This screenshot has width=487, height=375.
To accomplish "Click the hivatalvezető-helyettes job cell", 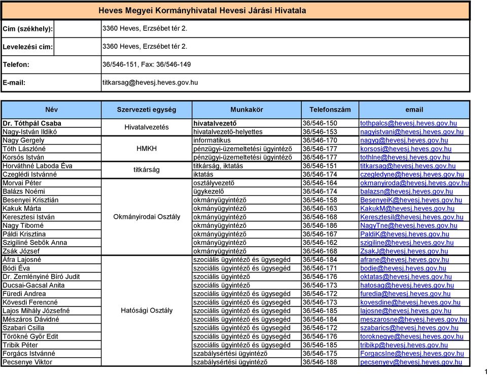I will (247, 132).
